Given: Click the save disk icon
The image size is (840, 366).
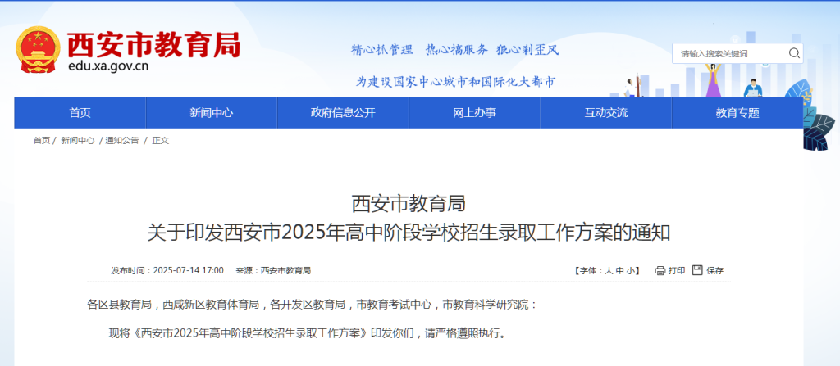Looking at the screenshot, I should (x=697, y=270).
